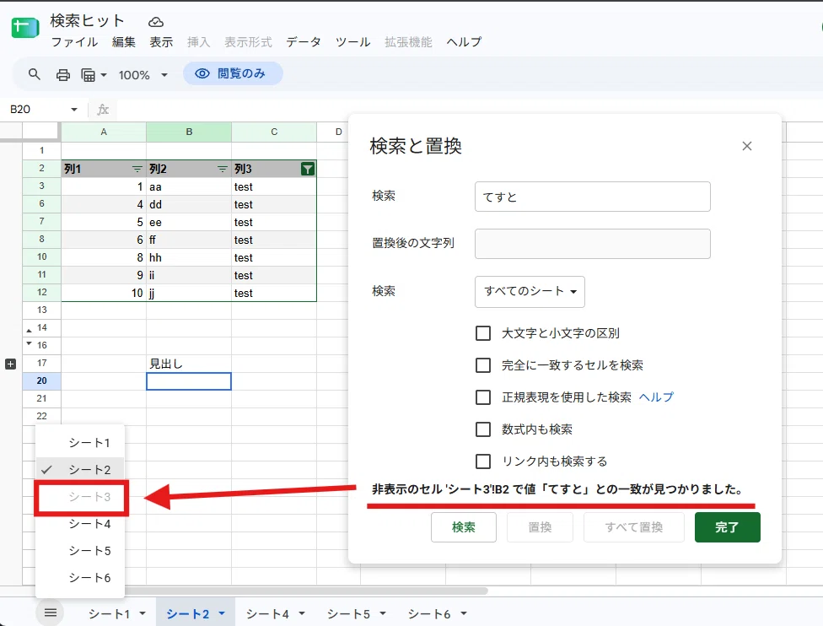Open the ツール menu
This screenshot has height=626, width=823.
pyautogui.click(x=352, y=42)
